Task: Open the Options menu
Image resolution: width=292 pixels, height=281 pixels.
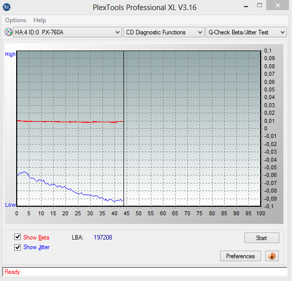Action: coord(16,20)
